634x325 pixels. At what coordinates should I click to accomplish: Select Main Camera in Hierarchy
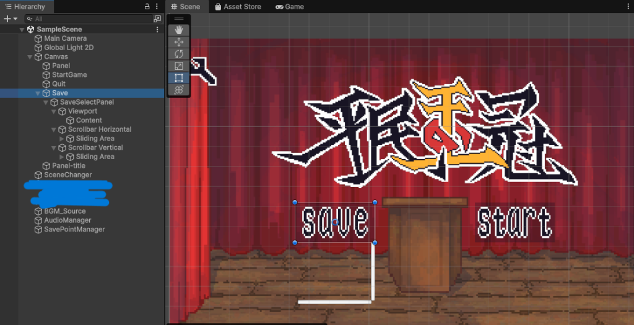65,38
